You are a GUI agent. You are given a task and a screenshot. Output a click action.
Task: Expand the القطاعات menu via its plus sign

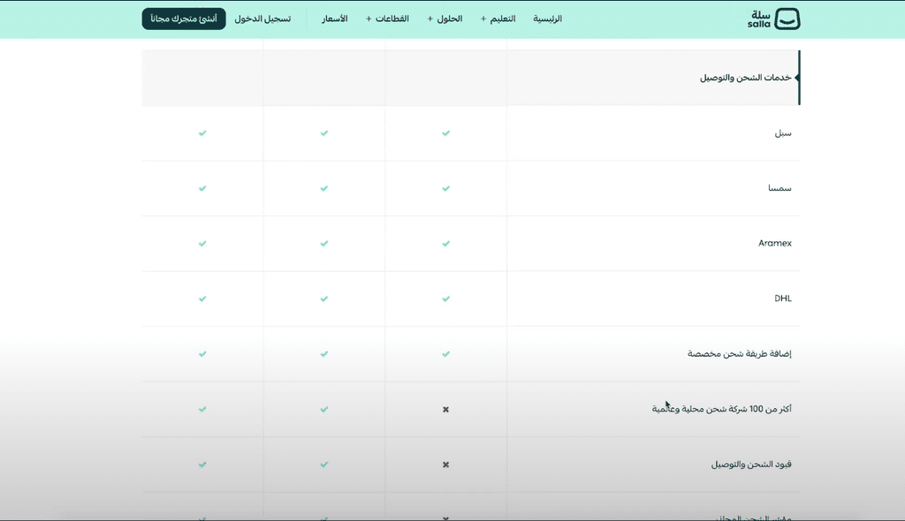pos(369,19)
